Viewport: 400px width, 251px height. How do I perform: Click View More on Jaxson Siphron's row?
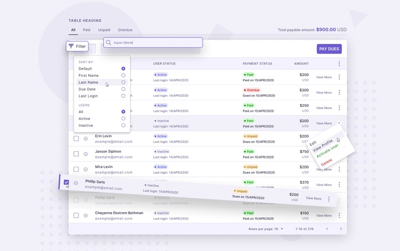(323, 154)
